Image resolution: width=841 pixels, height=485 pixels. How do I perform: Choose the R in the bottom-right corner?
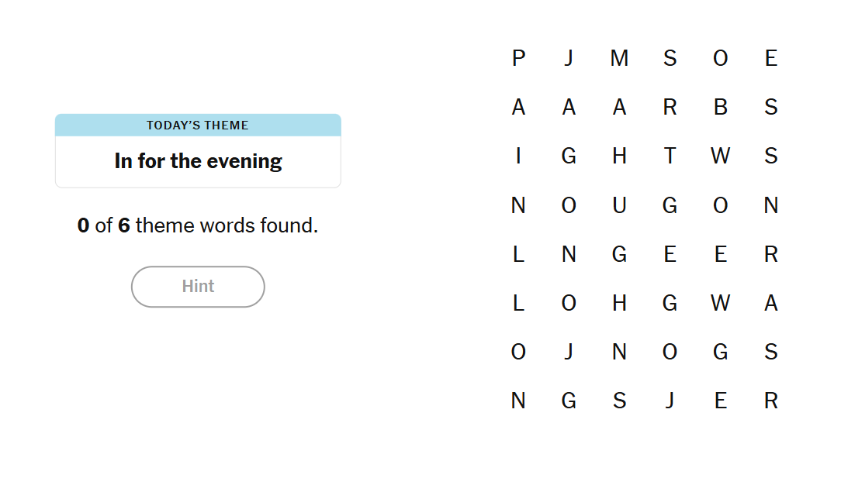pyautogui.click(x=770, y=401)
